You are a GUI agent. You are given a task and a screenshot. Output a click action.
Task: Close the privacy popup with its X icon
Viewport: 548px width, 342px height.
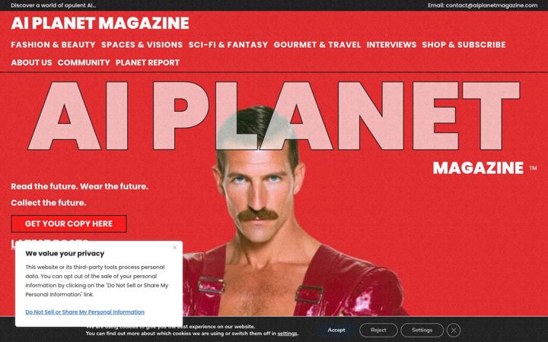[175, 248]
